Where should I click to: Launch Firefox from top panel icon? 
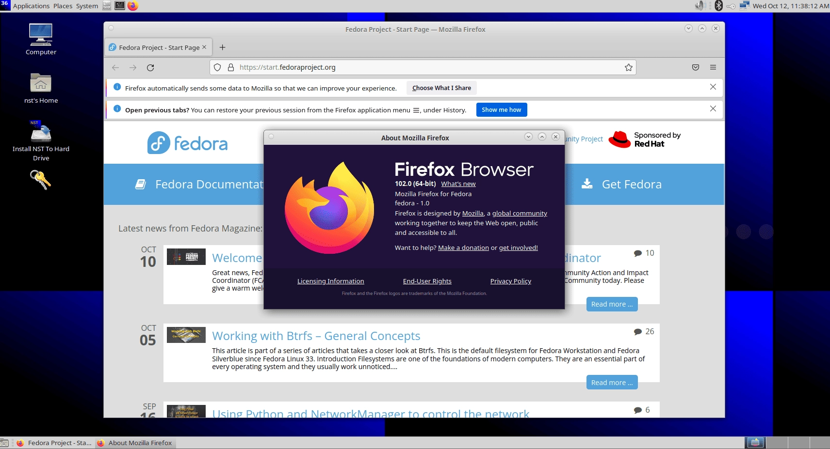(x=132, y=6)
